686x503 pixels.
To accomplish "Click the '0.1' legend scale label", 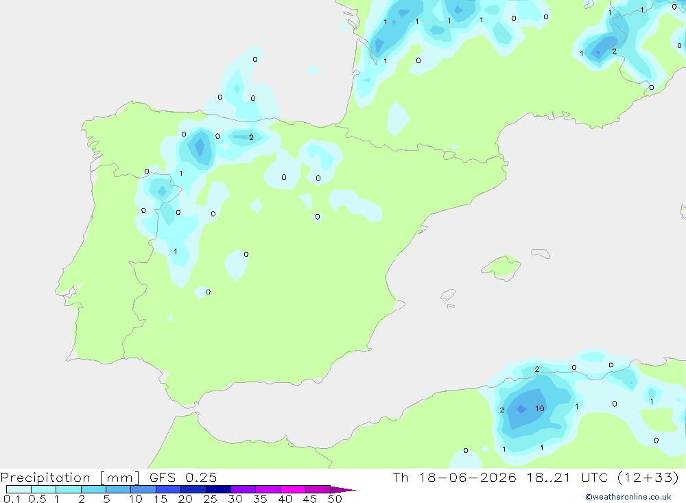I will (x=12, y=499).
